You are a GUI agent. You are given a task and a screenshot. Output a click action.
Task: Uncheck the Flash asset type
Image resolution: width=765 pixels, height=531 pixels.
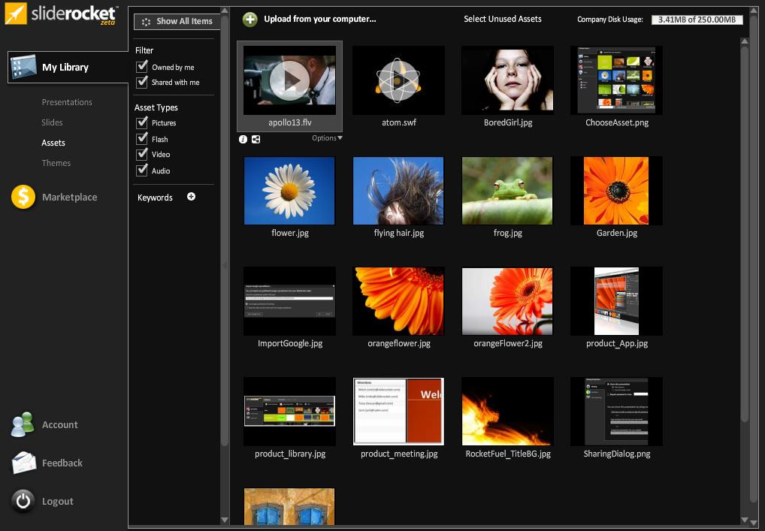click(142, 138)
